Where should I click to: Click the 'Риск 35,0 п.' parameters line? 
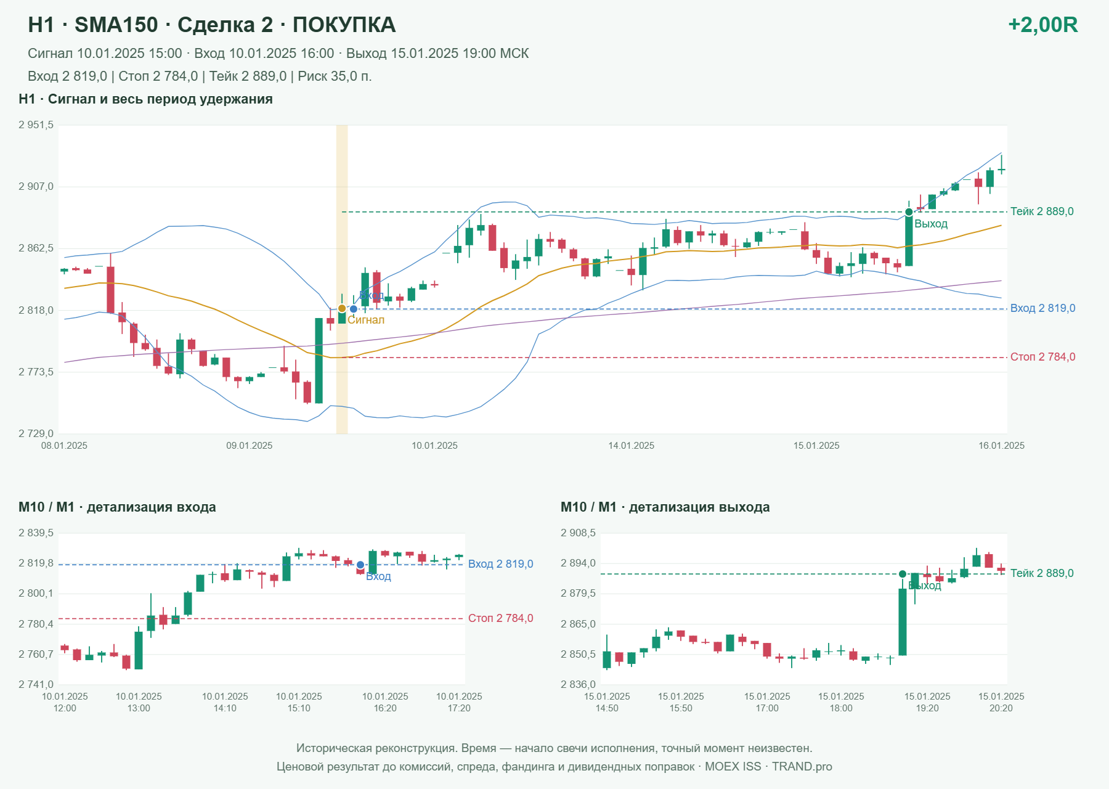coord(200,76)
